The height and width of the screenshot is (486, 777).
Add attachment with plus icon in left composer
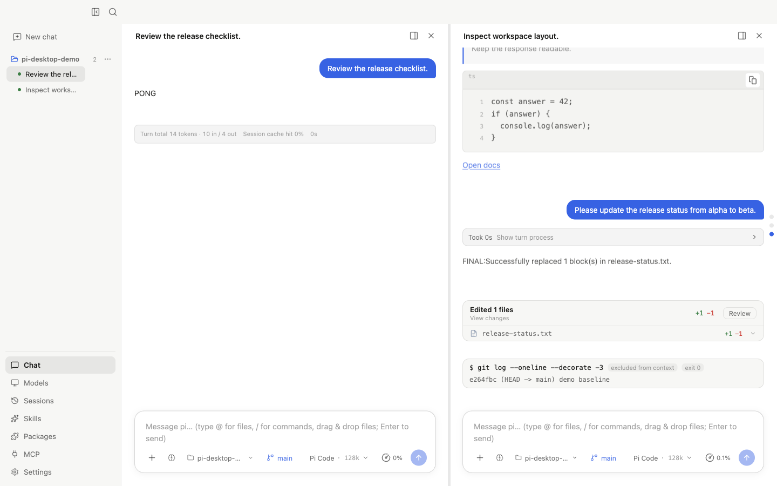coord(152,458)
